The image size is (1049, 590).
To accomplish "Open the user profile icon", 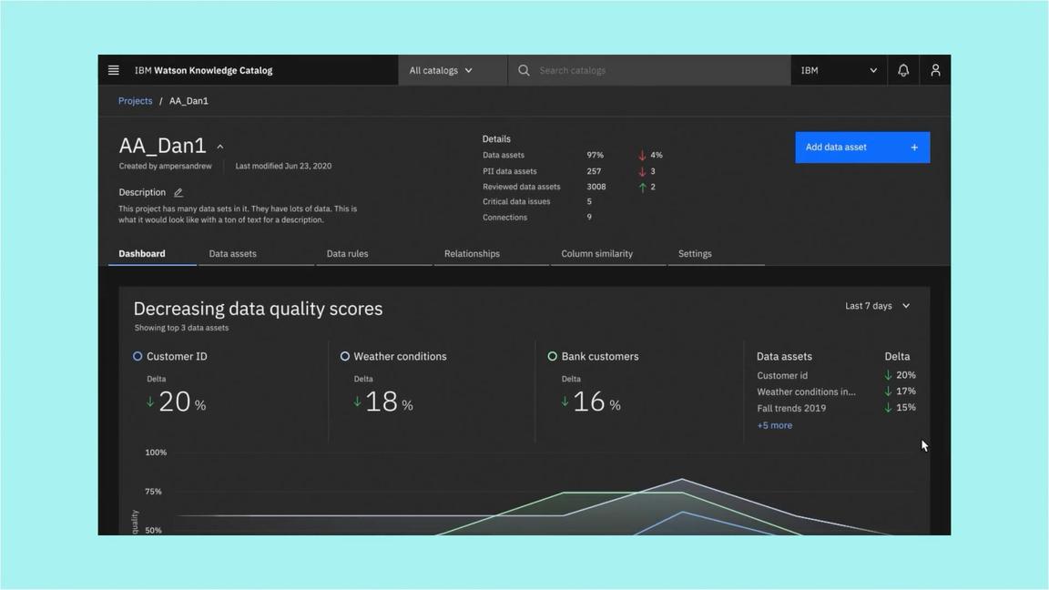I will (935, 70).
